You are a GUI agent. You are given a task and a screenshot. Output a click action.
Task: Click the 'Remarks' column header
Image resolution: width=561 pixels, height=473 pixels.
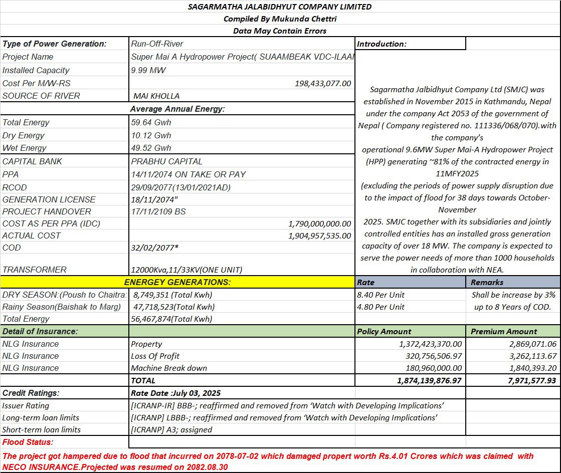point(513,282)
